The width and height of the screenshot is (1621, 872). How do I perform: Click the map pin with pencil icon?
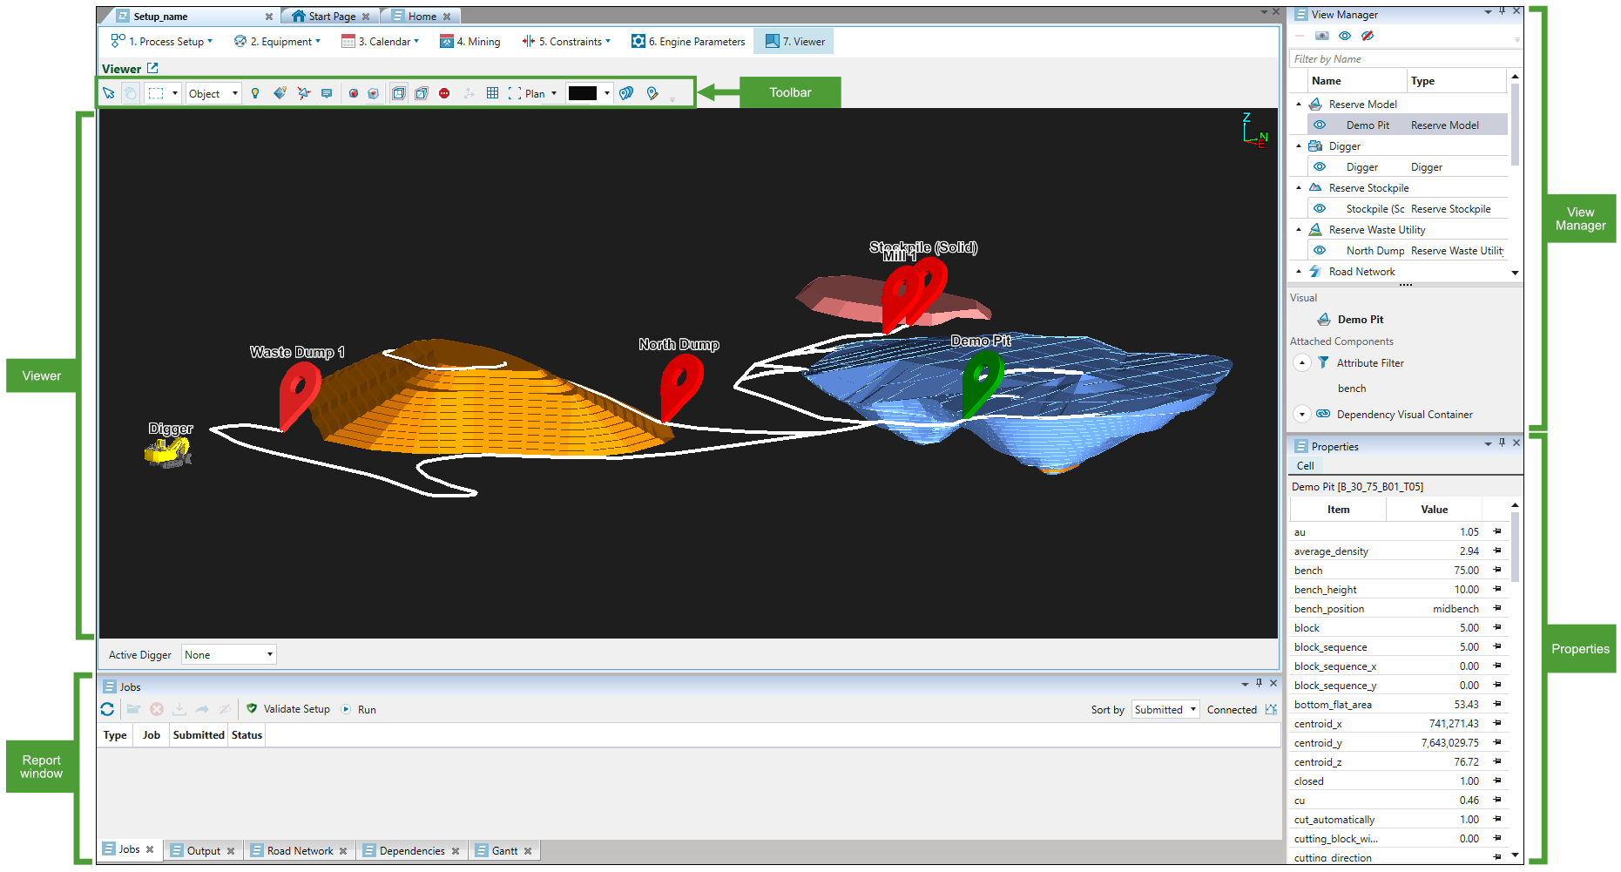[x=652, y=93]
